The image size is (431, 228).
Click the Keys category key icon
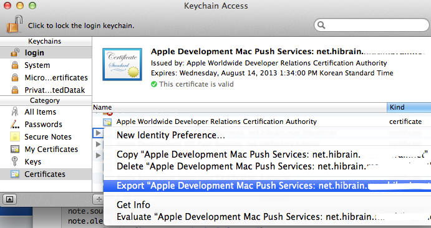pyautogui.click(x=15, y=161)
